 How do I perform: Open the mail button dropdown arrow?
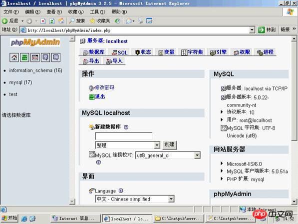[x=133, y=21]
